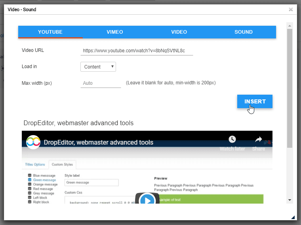301x225 pixels.
Task: Switch to the YOUTUBE tab
Action: [50, 32]
